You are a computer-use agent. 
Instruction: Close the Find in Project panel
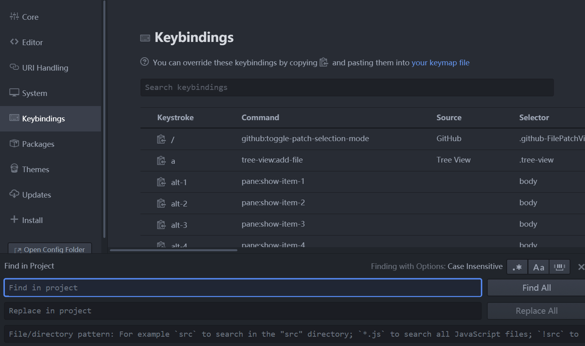pyautogui.click(x=581, y=267)
